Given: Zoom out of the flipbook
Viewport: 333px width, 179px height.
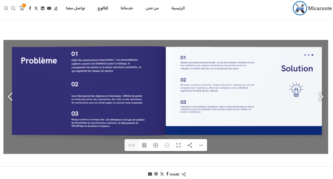Looking at the screenshot, I should click(167, 145).
